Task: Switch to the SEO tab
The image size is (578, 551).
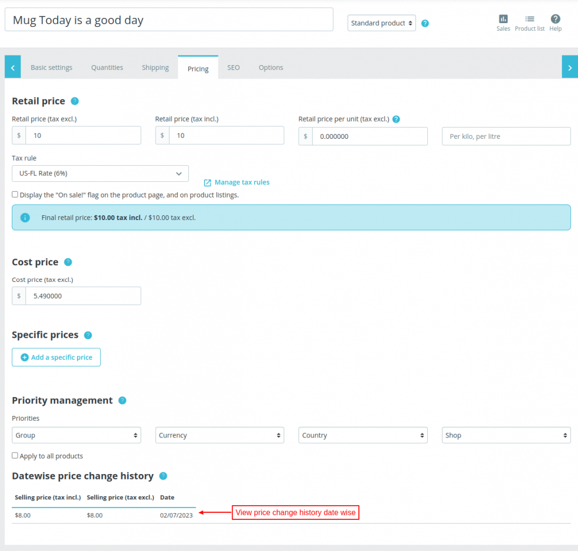Action: (x=234, y=67)
